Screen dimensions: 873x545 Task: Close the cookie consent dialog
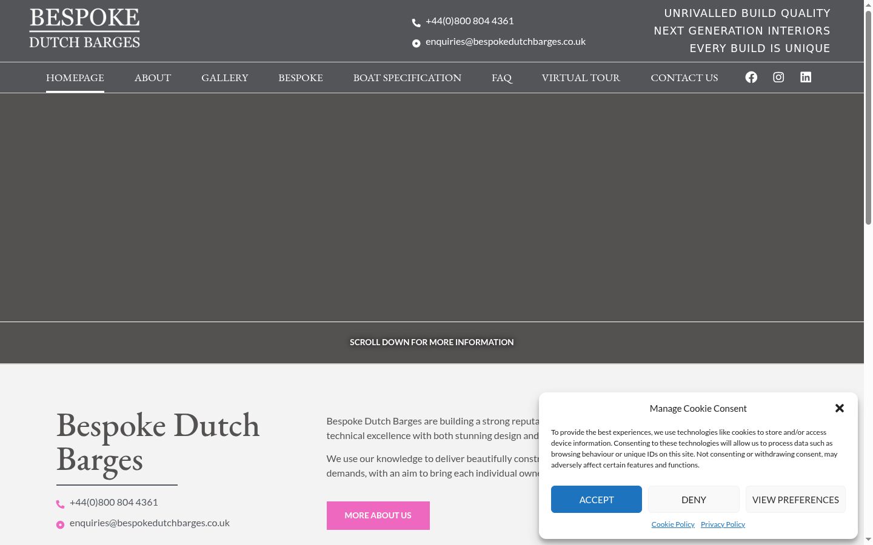840,408
